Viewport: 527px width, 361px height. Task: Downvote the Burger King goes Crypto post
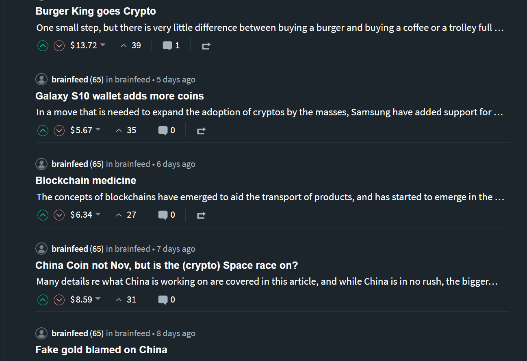pyautogui.click(x=59, y=46)
